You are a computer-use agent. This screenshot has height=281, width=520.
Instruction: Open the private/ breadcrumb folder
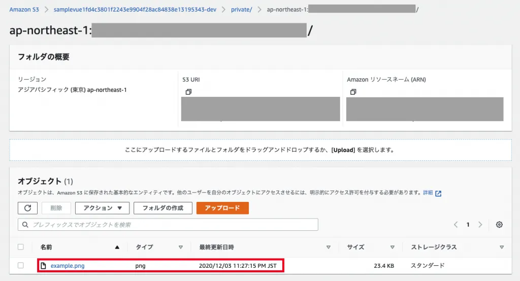242,10
